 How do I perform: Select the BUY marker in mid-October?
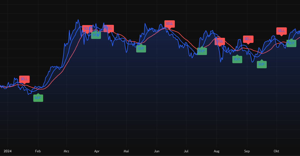coord(291,43)
